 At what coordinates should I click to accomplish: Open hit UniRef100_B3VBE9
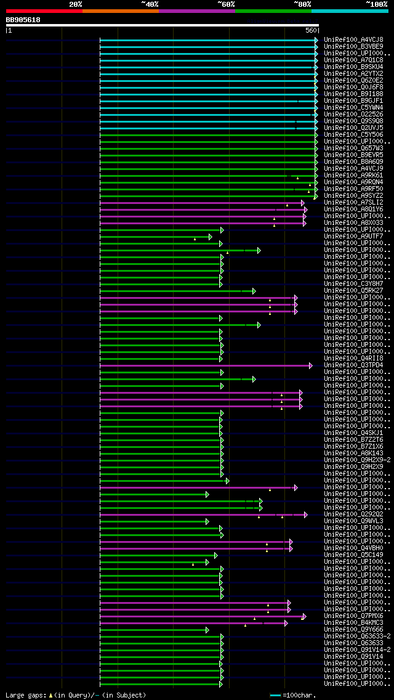(353, 46)
